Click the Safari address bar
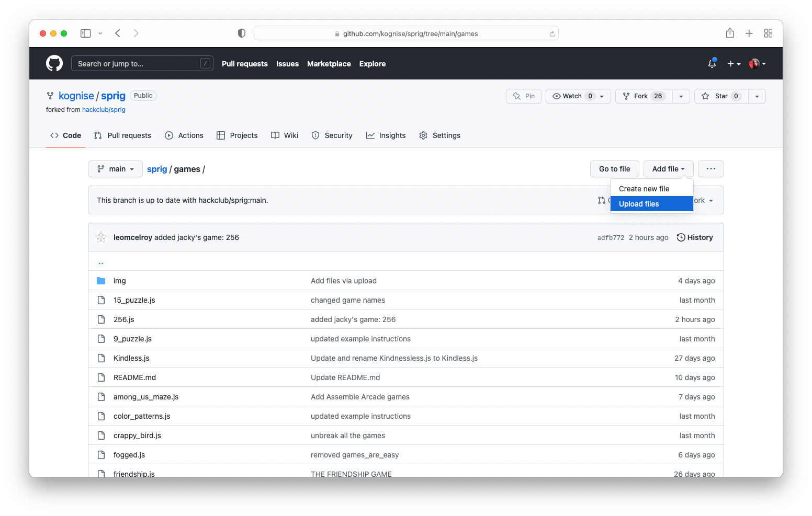The image size is (812, 516). (406, 33)
